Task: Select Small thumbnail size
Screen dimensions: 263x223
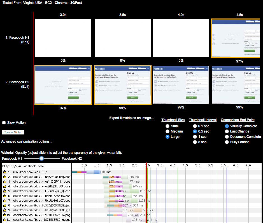Action: click(x=167, y=126)
